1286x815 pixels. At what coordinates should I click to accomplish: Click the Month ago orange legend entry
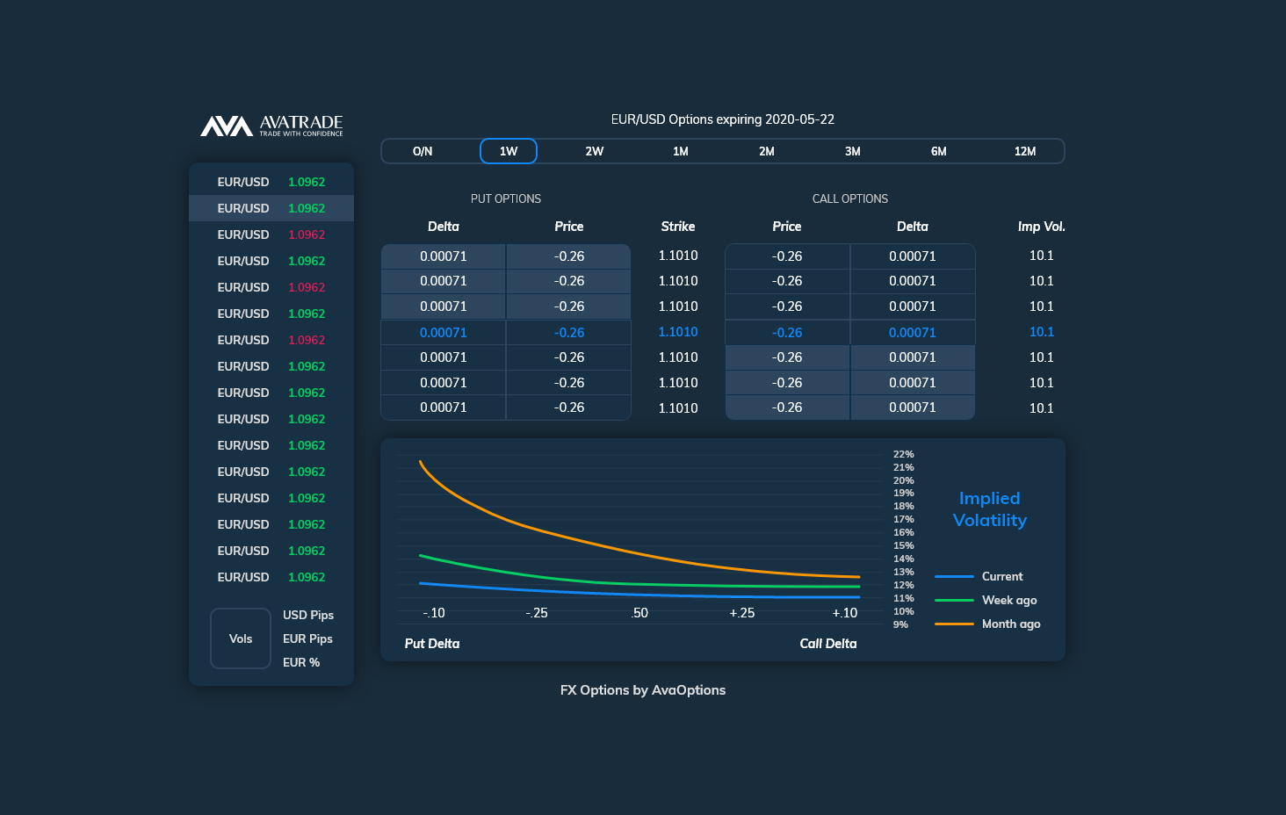pyautogui.click(x=987, y=624)
